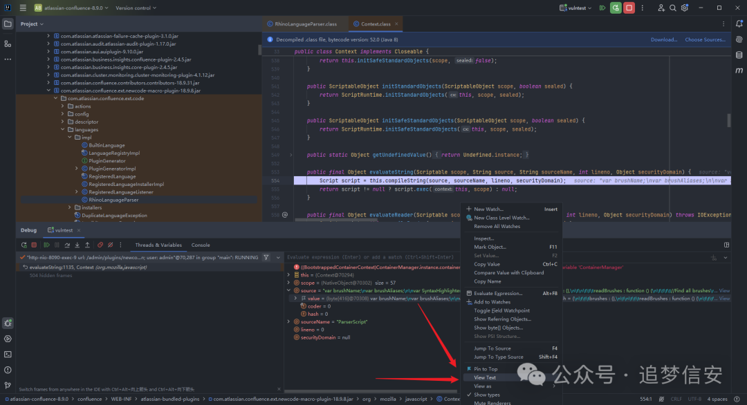747x405 pixels.
Task: Collapse the source variable node
Action: [288, 290]
